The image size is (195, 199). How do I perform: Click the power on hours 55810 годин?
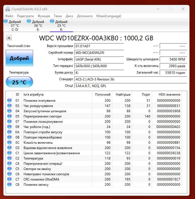pyautogui.click(x=173, y=72)
